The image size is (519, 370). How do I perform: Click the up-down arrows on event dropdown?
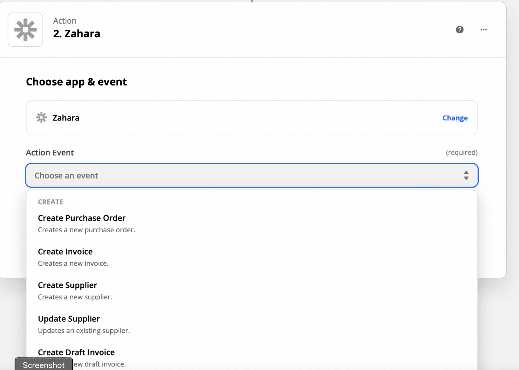[466, 175]
